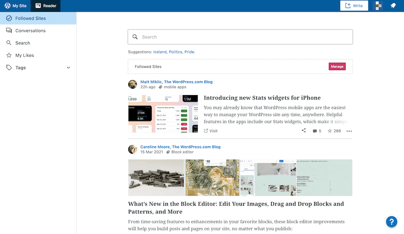Click the Manage followed sites button
Viewport: 404px width, 234px height.
(x=337, y=66)
